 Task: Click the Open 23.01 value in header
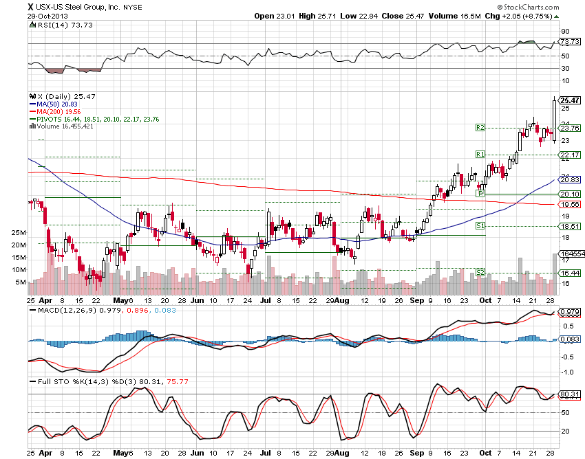point(274,16)
